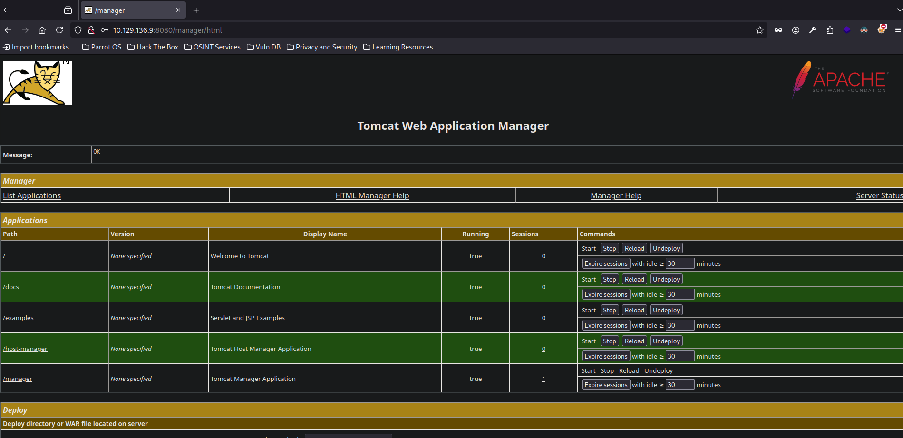The width and height of the screenshot is (903, 438).
Task: Open Learning Resources bookmarks folder
Action: click(398, 47)
